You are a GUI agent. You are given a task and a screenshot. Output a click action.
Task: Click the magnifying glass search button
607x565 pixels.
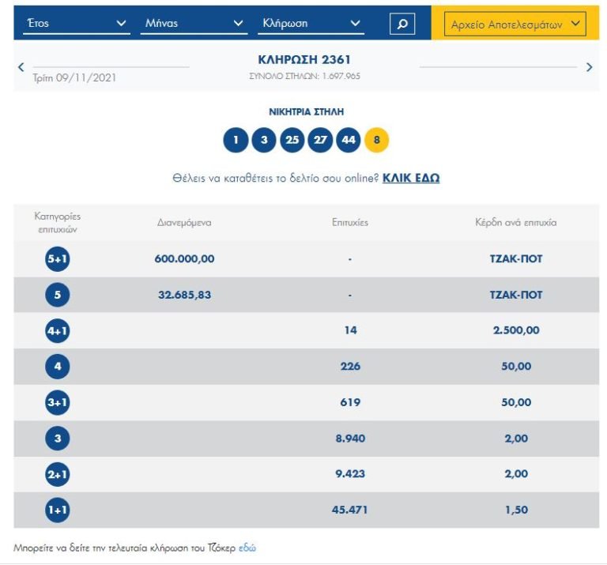click(402, 24)
